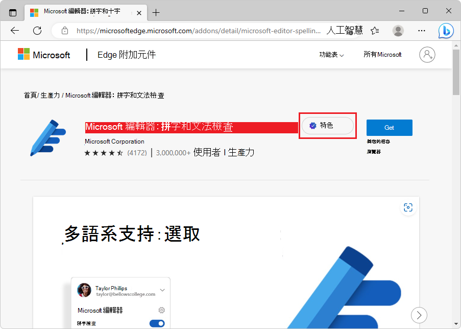Click taylor@bellowscollege.com email text
The image size is (461, 329).
126,294
